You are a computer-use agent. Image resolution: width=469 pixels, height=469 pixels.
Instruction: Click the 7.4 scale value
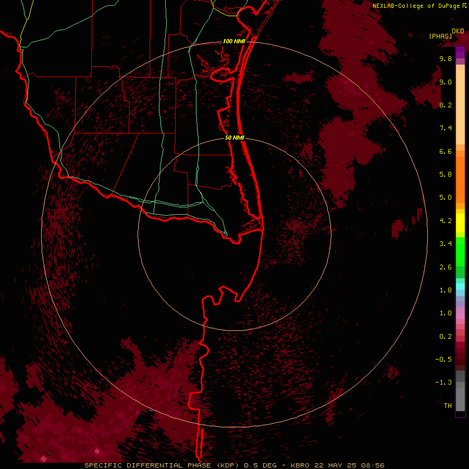[x=446, y=128]
